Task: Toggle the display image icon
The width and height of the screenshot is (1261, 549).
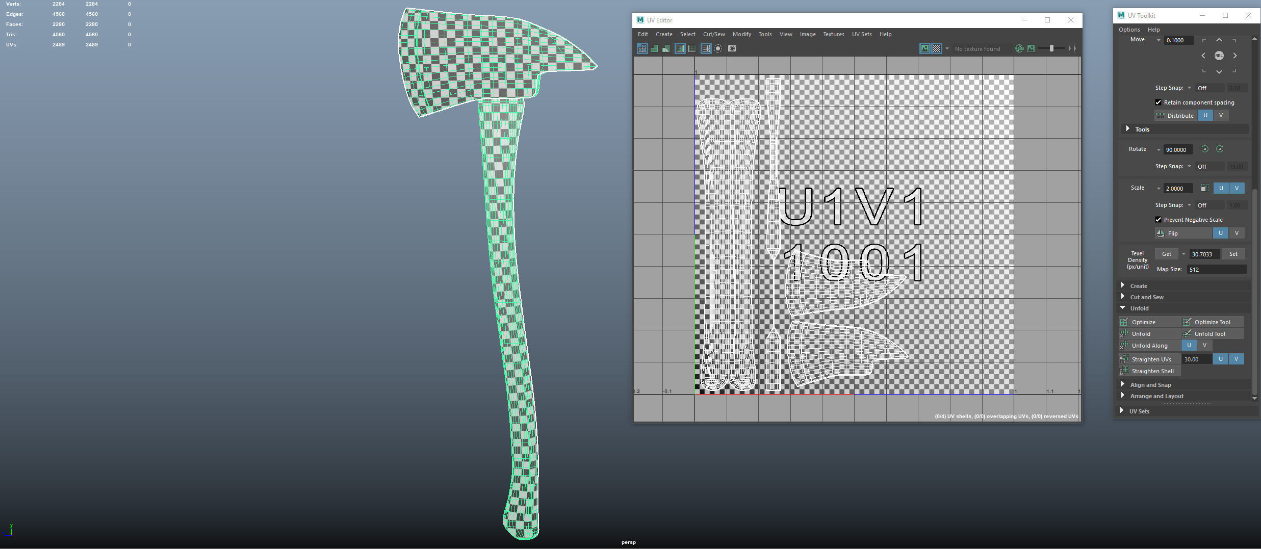Action: click(x=924, y=48)
